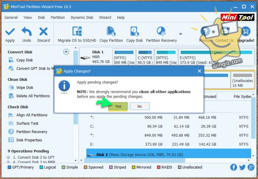
Task: Click partition list scroll down arrow
Action: [253, 156]
